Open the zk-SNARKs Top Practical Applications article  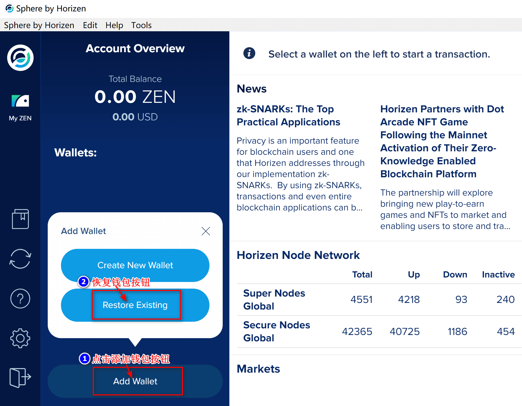(288, 116)
